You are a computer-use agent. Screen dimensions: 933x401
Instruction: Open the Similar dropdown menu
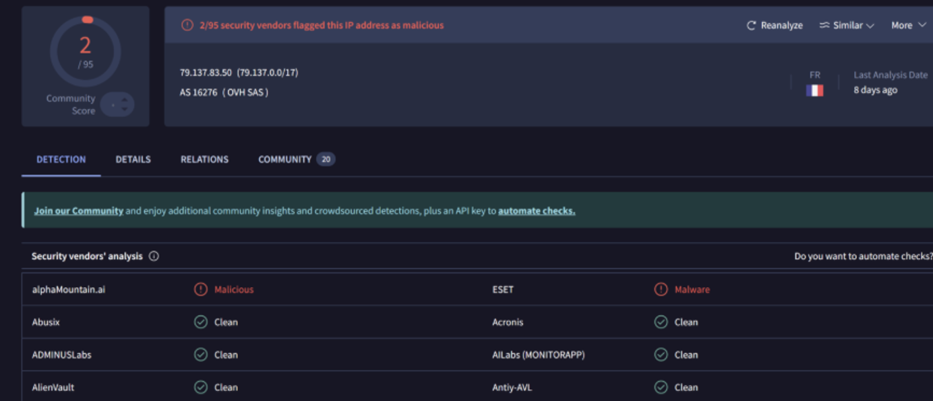click(x=847, y=26)
